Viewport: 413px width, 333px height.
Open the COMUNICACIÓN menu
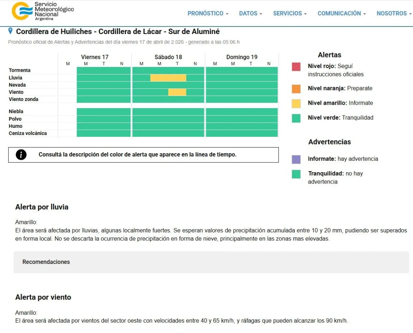coord(341,13)
